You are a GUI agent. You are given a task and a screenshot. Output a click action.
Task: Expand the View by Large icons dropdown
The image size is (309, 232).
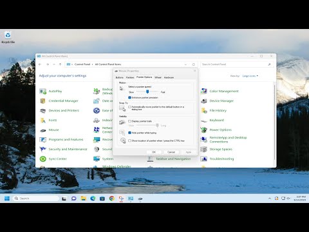[x=250, y=76]
